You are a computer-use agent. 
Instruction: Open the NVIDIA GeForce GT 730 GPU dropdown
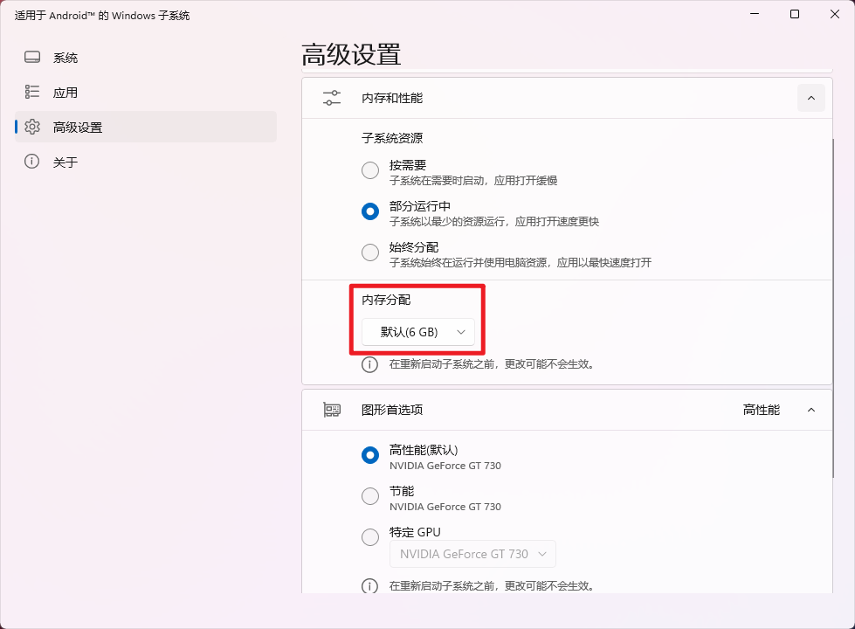coord(472,553)
